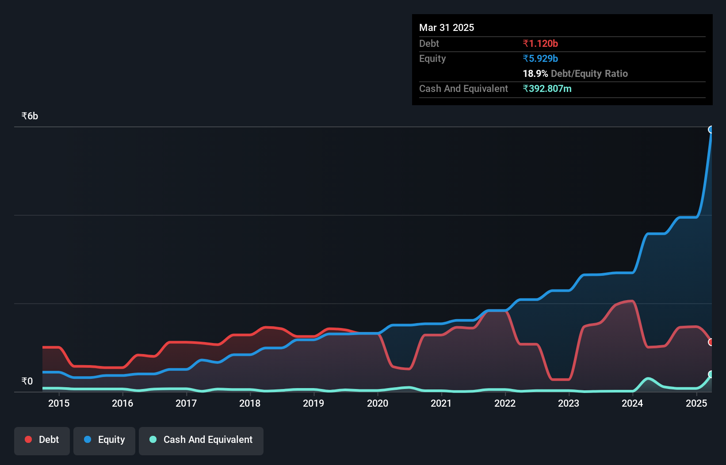Click the 2020 x-axis label
The width and height of the screenshot is (726, 465).
point(378,403)
